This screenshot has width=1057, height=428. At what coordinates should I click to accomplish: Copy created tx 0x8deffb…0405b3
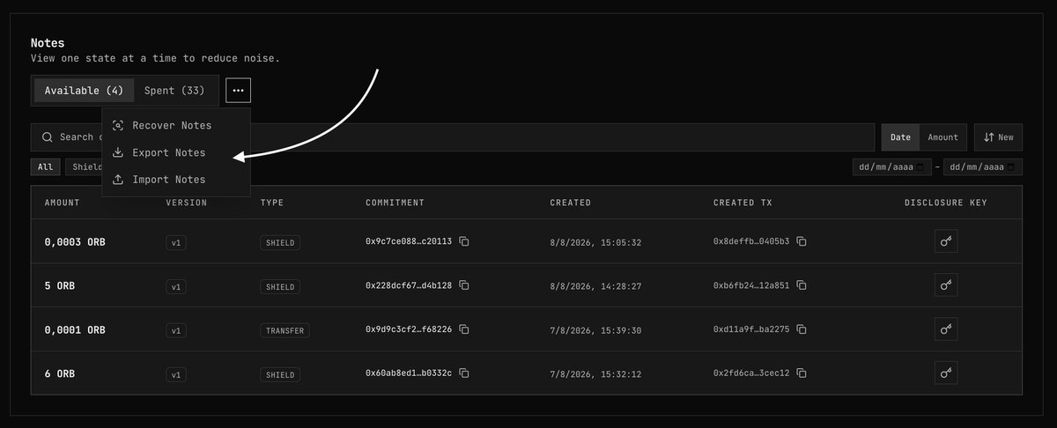point(802,241)
